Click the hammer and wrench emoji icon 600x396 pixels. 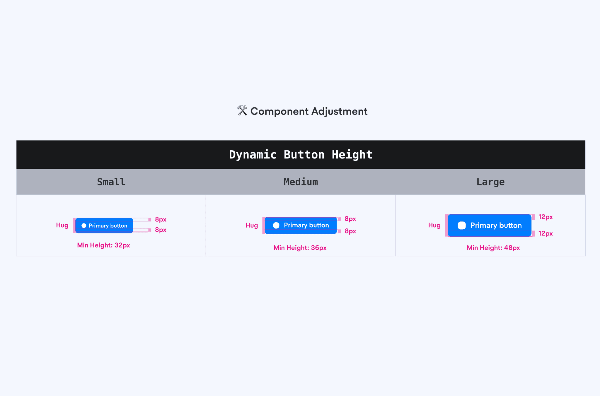coord(242,111)
